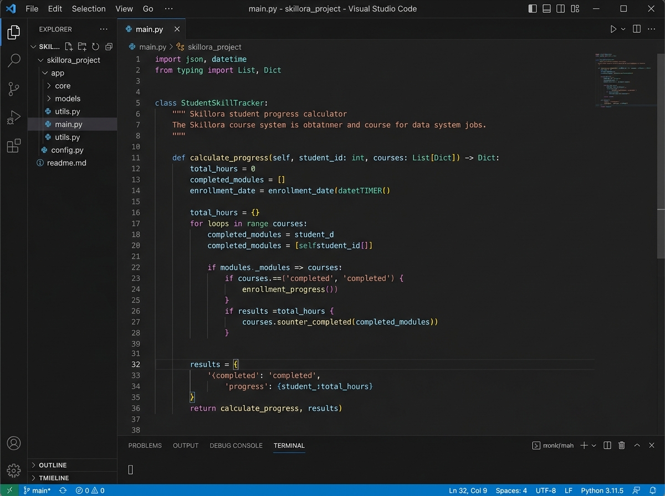Toggle the secondary side bar visibility
This screenshot has width=665, height=496.
tap(561, 8)
